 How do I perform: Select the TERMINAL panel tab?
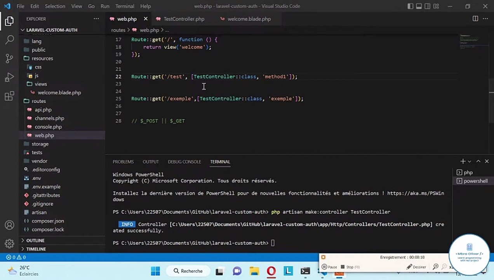pos(220,162)
